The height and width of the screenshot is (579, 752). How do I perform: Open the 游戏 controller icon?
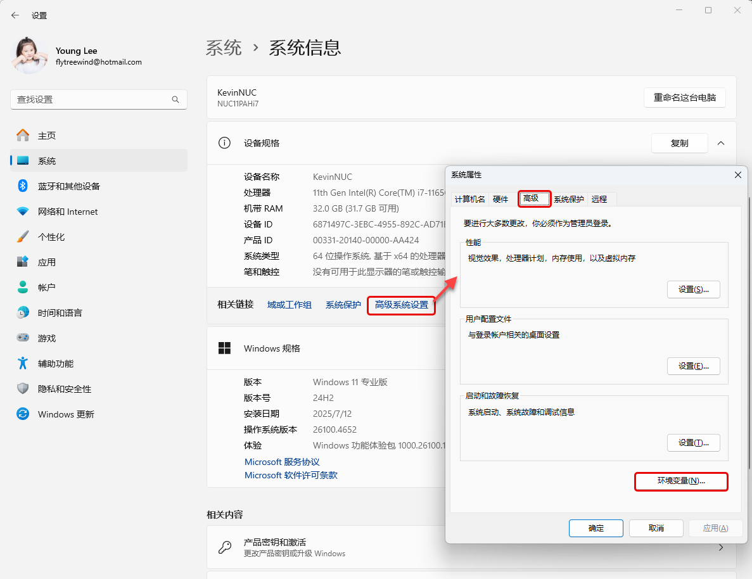click(x=23, y=338)
